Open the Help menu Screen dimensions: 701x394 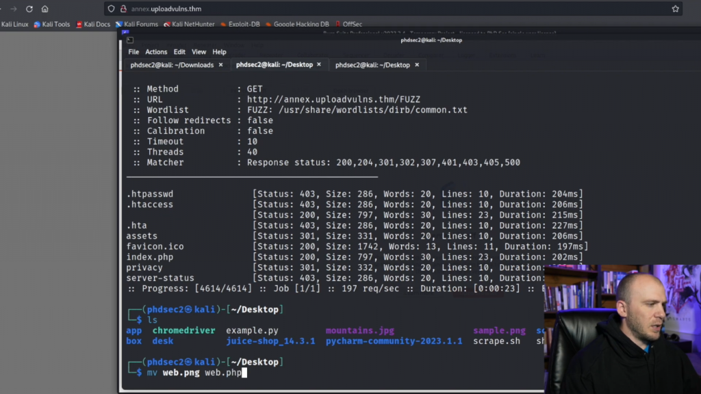click(219, 52)
